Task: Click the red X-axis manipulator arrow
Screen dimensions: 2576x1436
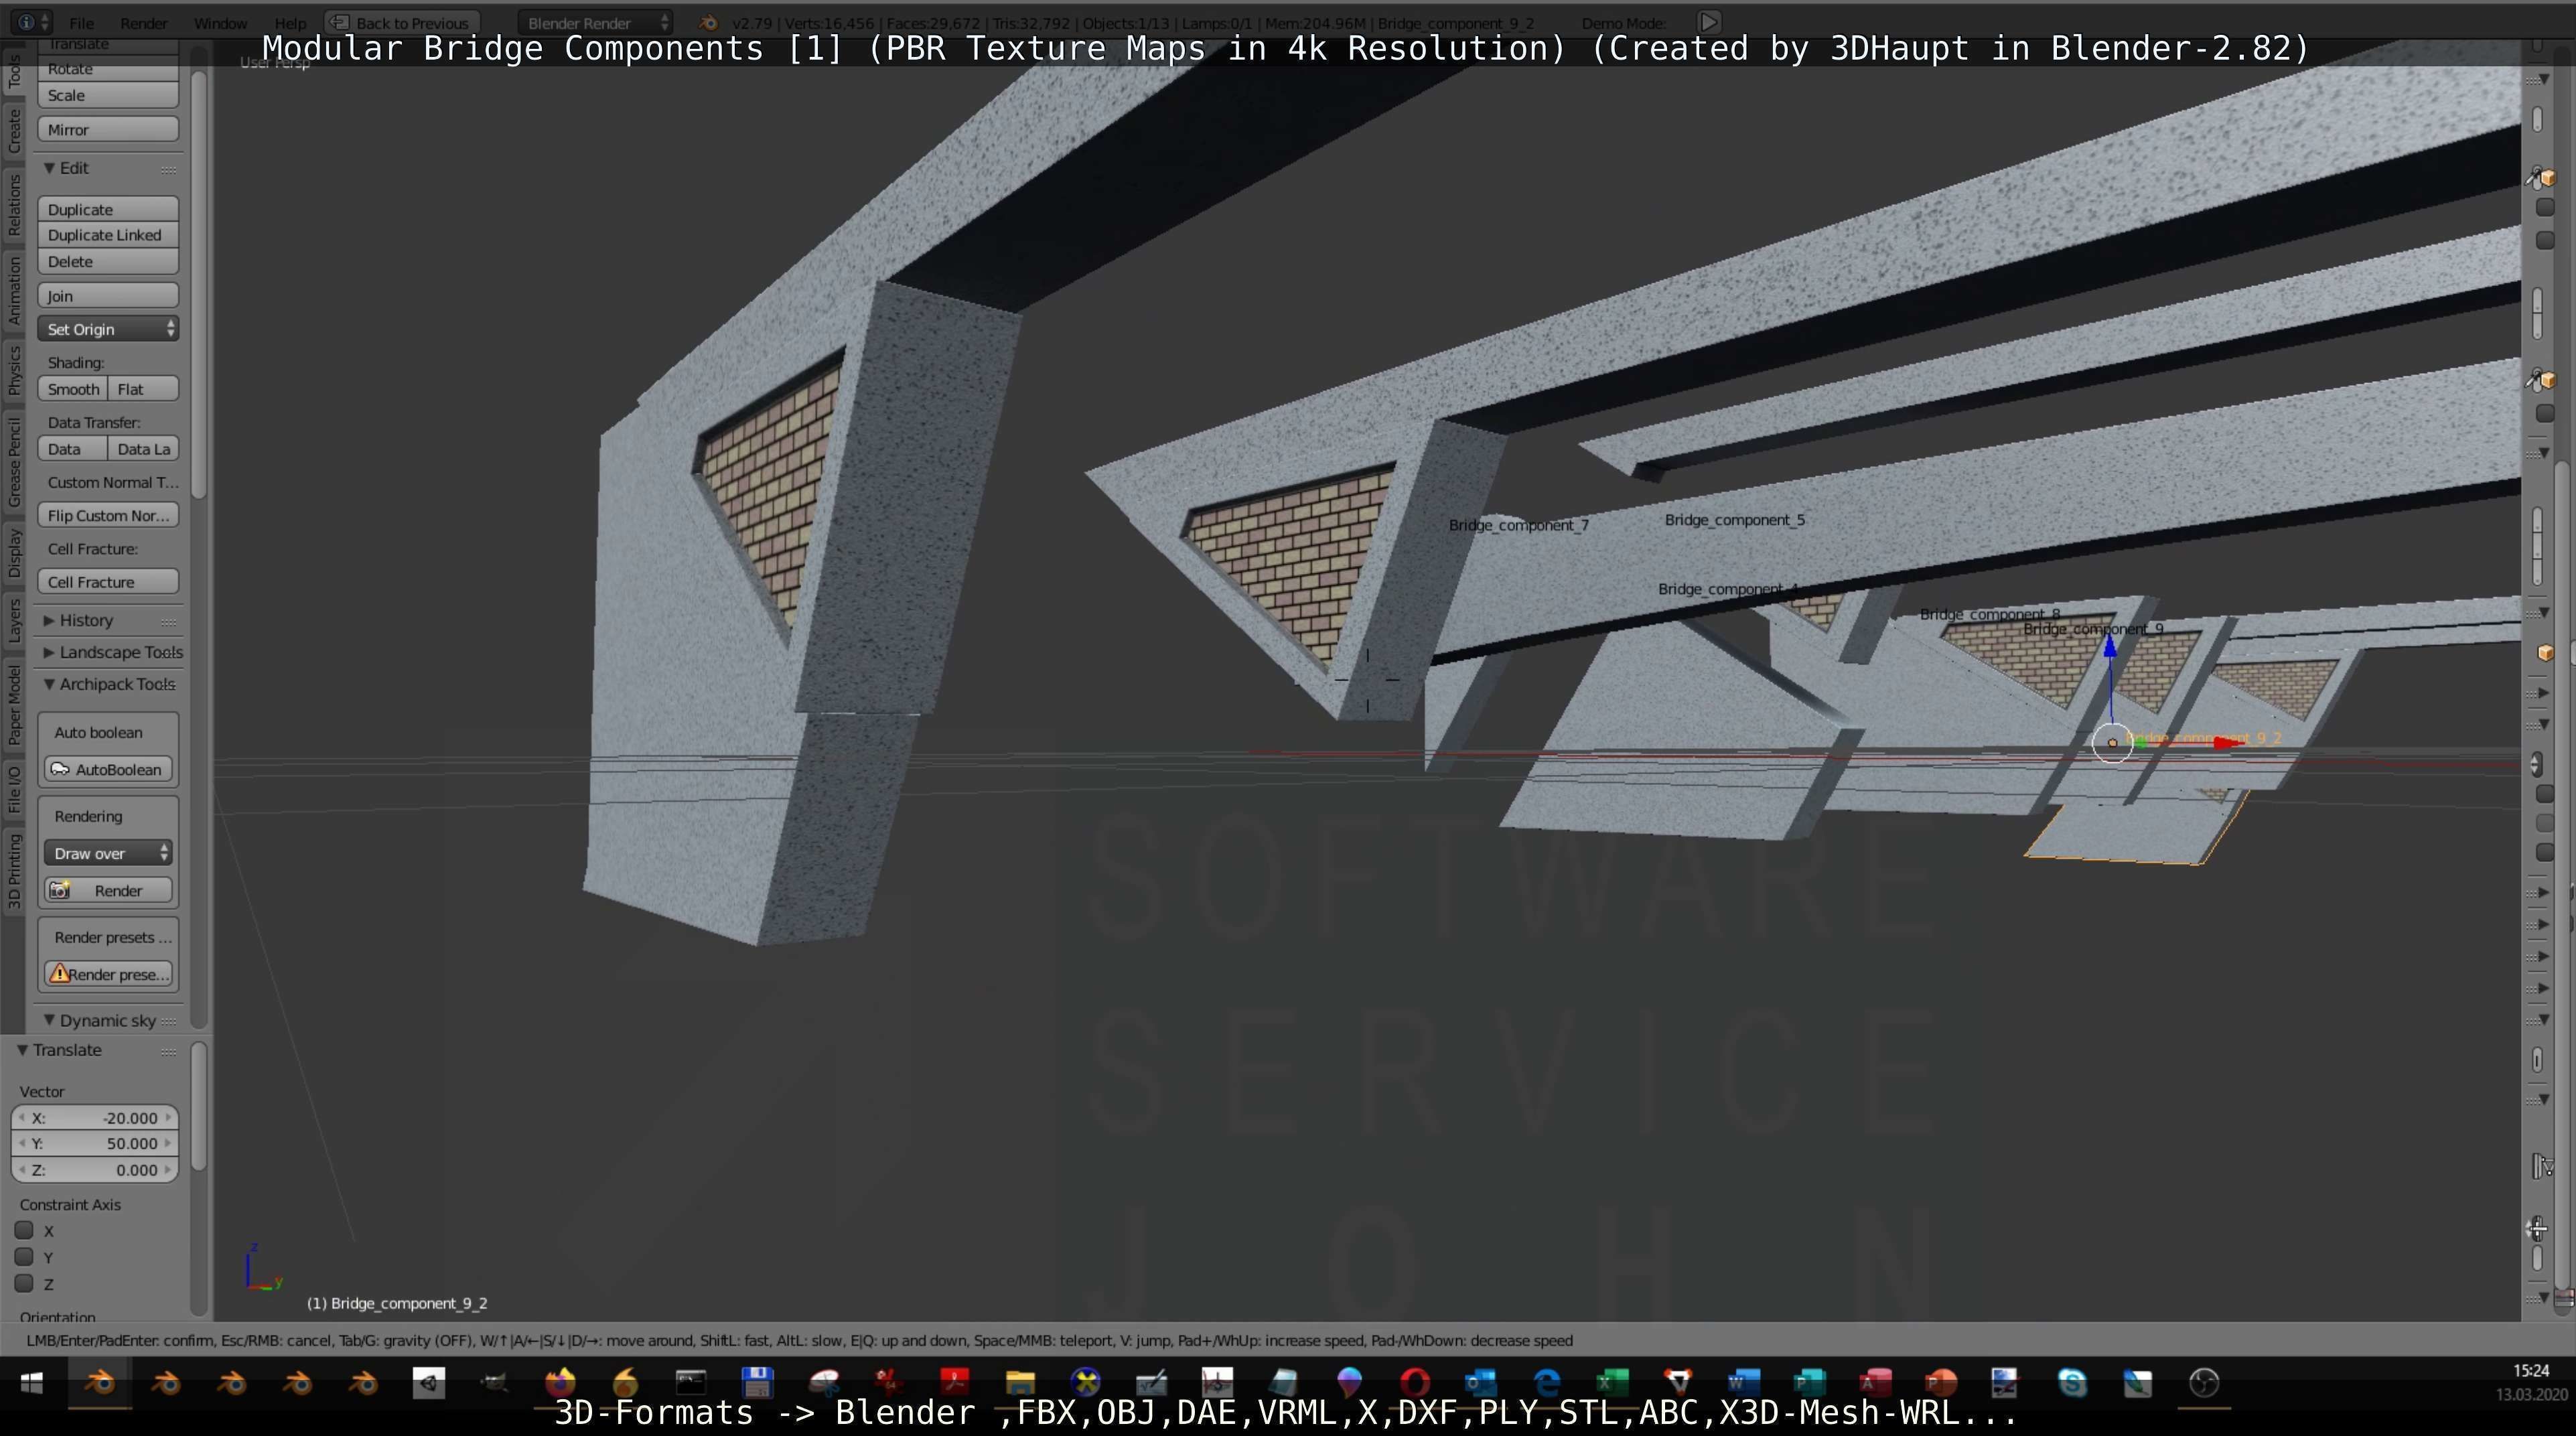Action: pos(2228,742)
